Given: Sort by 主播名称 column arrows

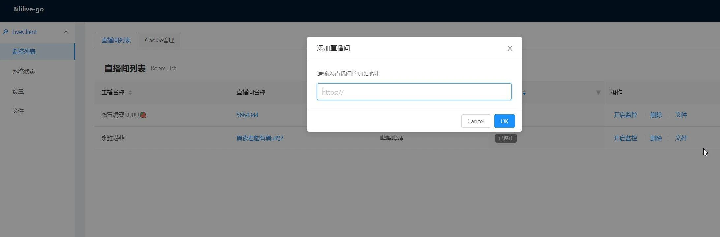Looking at the screenshot, I should click(x=130, y=93).
